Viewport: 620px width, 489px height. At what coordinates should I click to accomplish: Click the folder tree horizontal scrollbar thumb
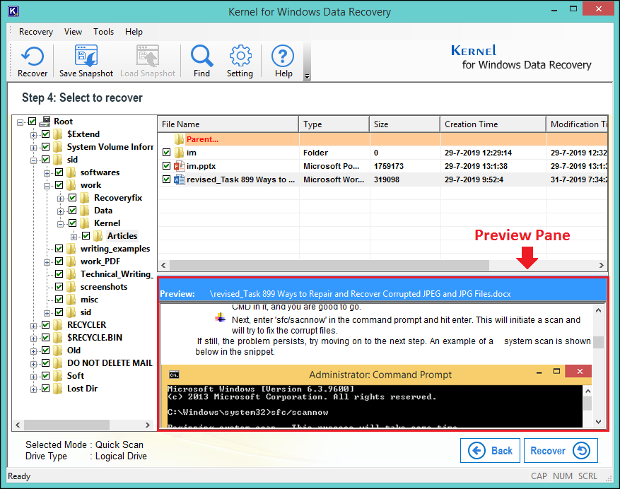(67, 425)
